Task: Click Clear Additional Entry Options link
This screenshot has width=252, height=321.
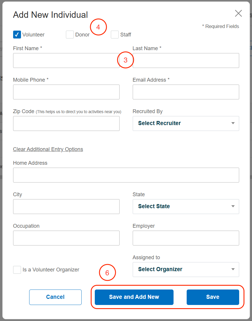Action: [x=48, y=149]
